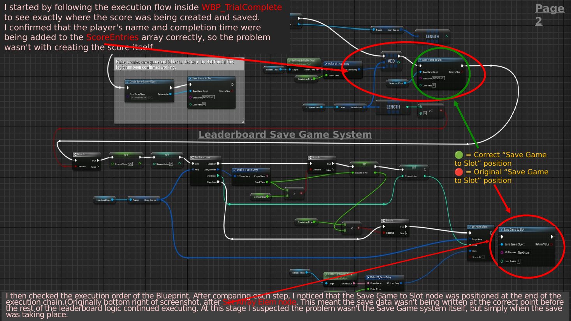Click the Loop Body exec pin on For Each Loop

(218, 164)
